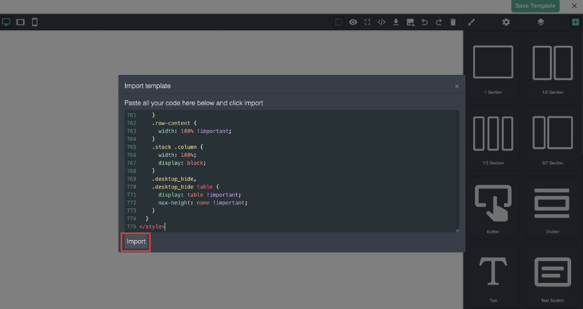Toggle fullscreen editor mode
Image resolution: width=583 pixels, height=309 pixels.
pos(367,22)
